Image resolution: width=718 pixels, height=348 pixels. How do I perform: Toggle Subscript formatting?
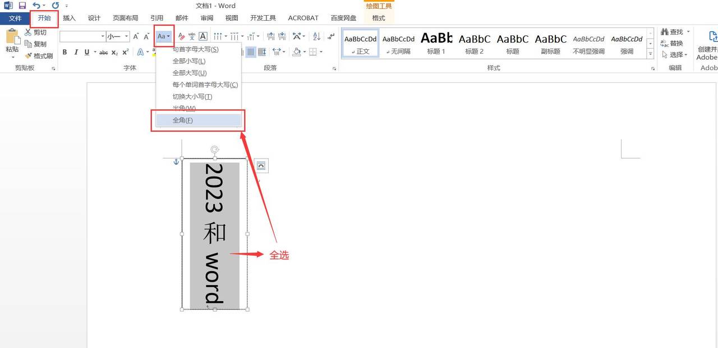tap(114, 52)
